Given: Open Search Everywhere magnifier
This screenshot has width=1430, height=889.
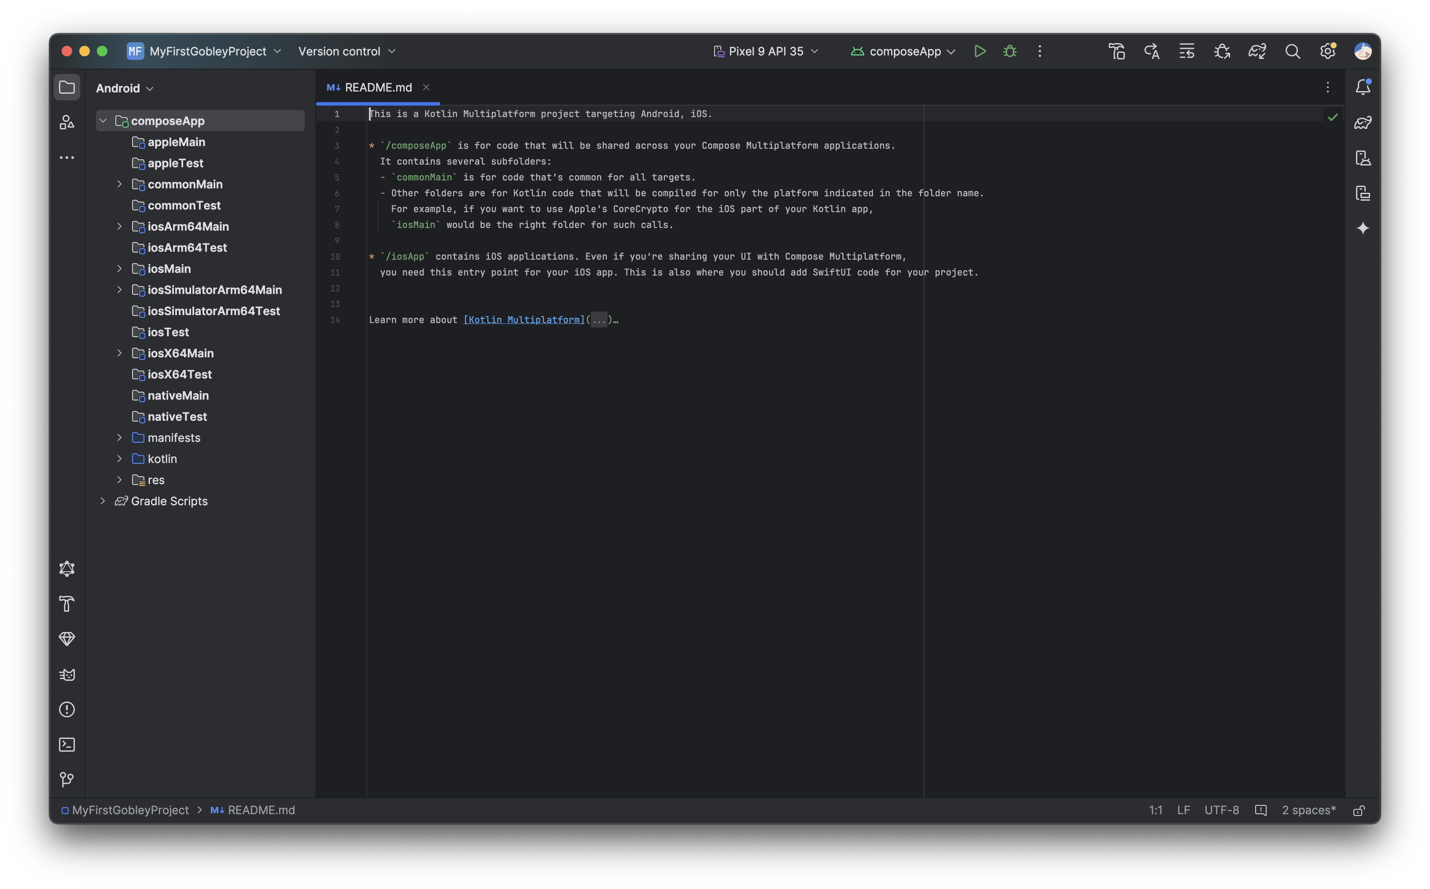Looking at the screenshot, I should click(1292, 51).
